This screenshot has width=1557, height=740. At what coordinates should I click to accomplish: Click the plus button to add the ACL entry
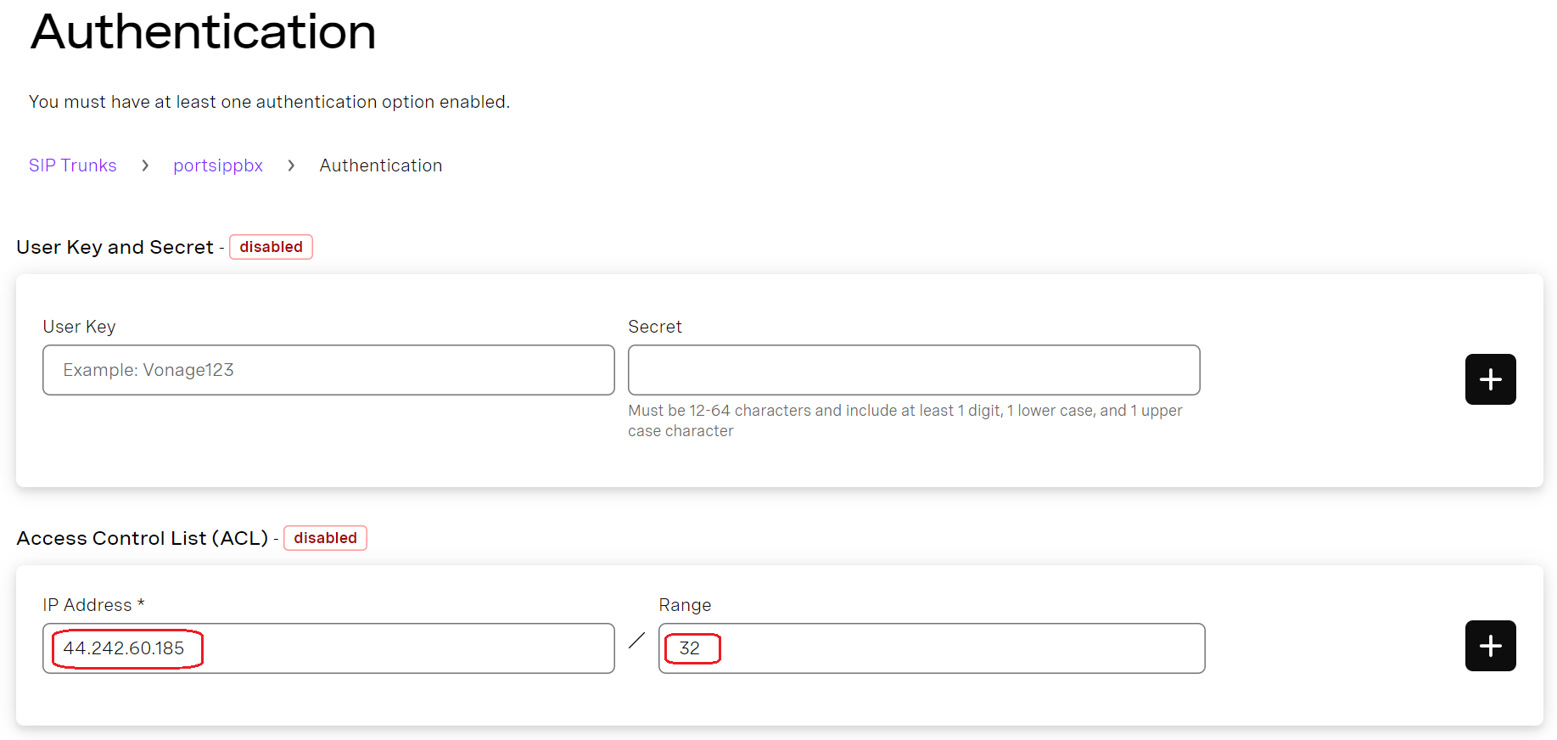click(1490, 646)
